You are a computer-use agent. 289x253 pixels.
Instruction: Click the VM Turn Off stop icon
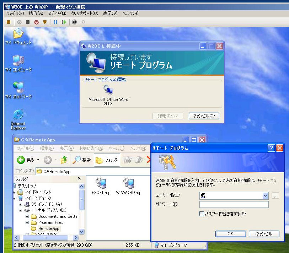28,22
